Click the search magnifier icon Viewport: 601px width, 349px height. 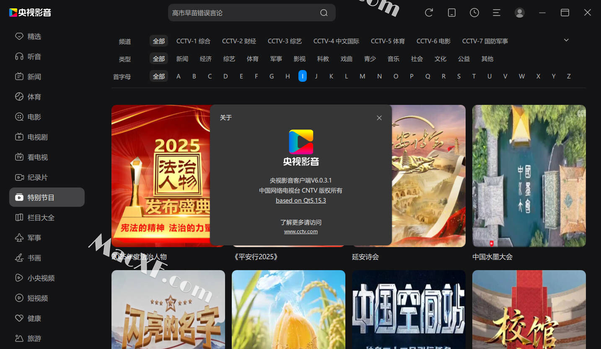[x=324, y=13]
